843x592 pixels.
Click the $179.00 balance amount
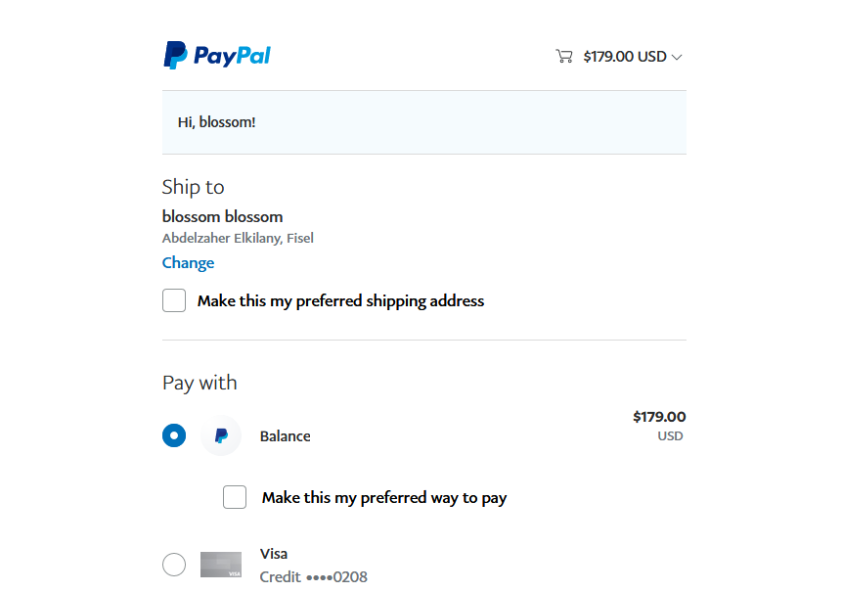tap(659, 417)
